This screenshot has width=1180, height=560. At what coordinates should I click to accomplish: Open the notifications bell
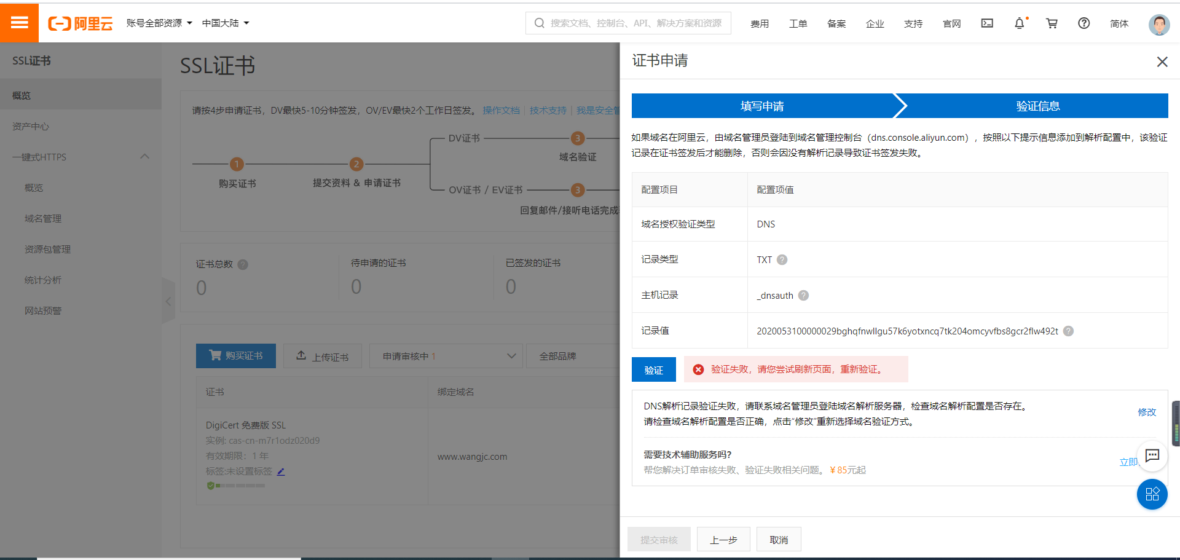click(x=1020, y=23)
